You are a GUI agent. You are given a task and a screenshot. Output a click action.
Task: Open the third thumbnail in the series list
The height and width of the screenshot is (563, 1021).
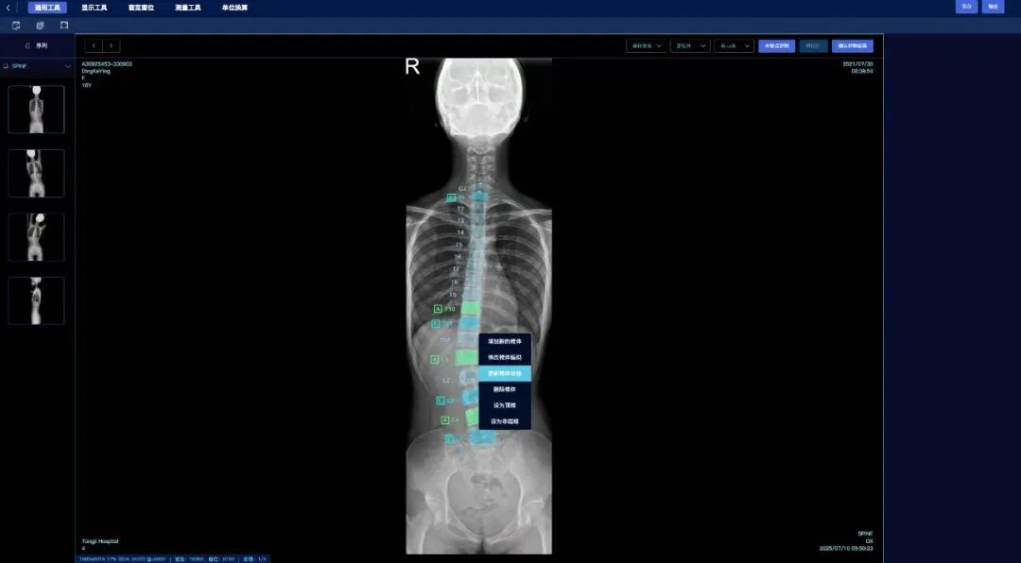(x=37, y=237)
